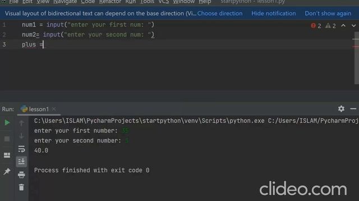Click Hide notification link
The height and width of the screenshot is (201, 359).
click(273, 13)
